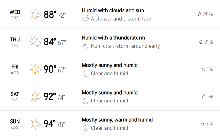Click Saturday's mostly sunny weather icon
The height and width of the screenshot is (137, 220).
[x=35, y=97]
